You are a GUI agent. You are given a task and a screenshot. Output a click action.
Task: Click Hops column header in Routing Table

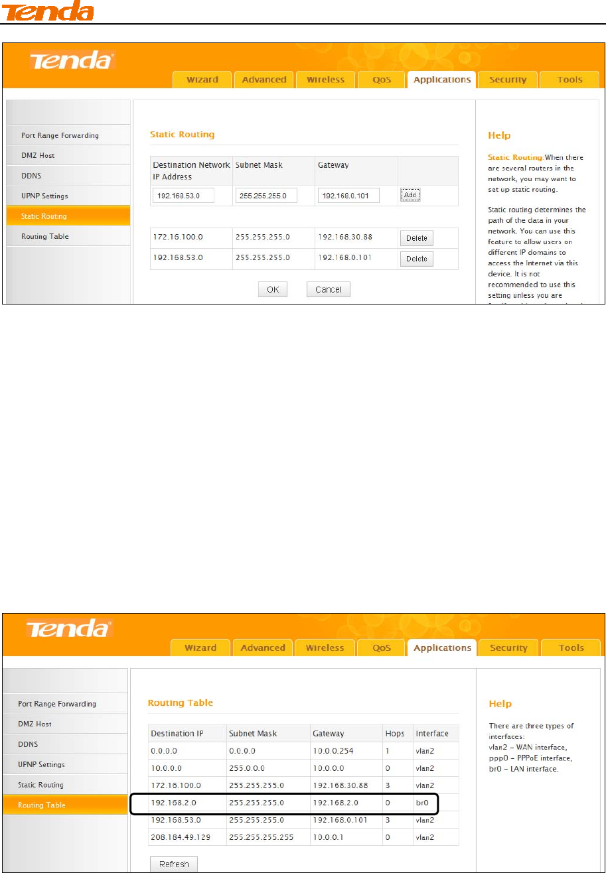(397, 734)
